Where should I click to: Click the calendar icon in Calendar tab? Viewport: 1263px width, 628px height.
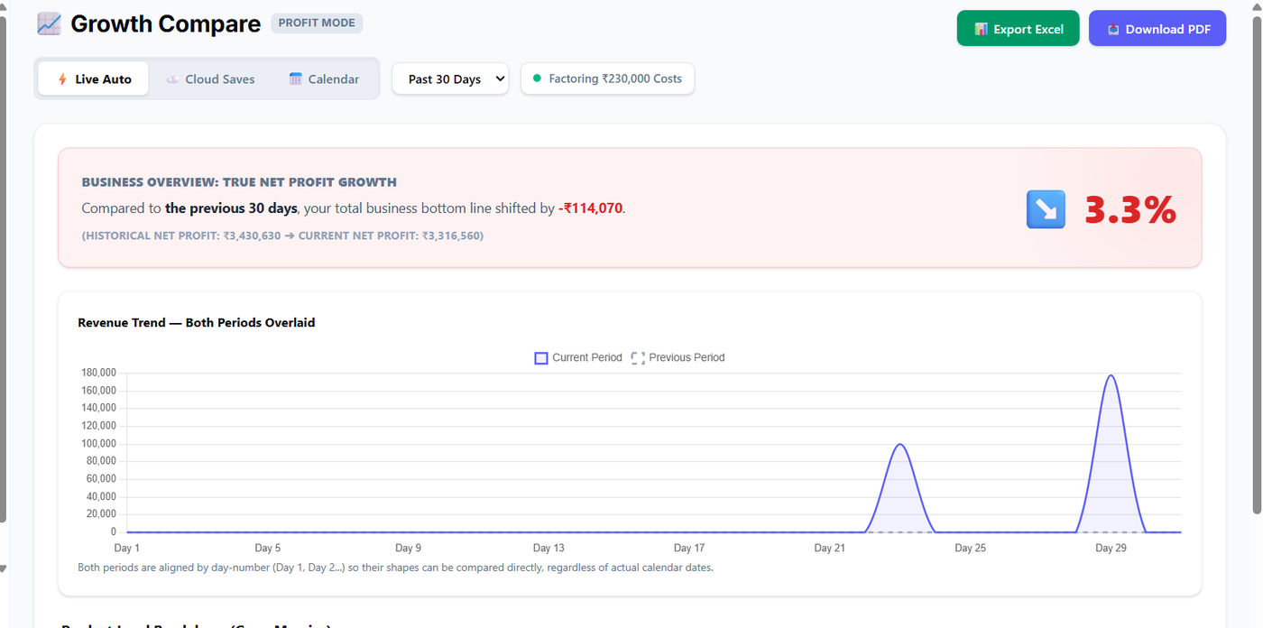295,79
